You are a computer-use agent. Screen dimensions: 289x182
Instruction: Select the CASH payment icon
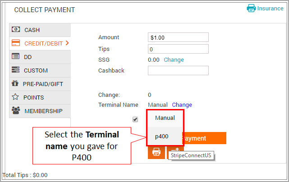pyautogui.click(x=16, y=29)
